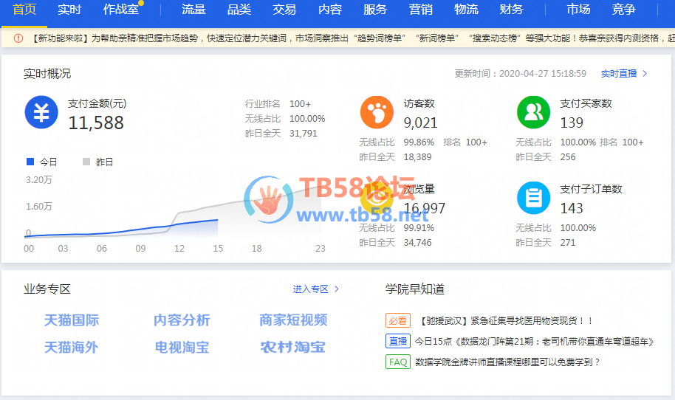Click yesterday's visitors value 18,389
The height and width of the screenshot is (400, 675).
pos(417,157)
